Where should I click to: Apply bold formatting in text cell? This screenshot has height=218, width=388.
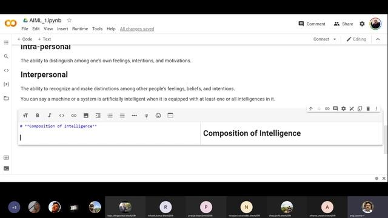[38, 116]
